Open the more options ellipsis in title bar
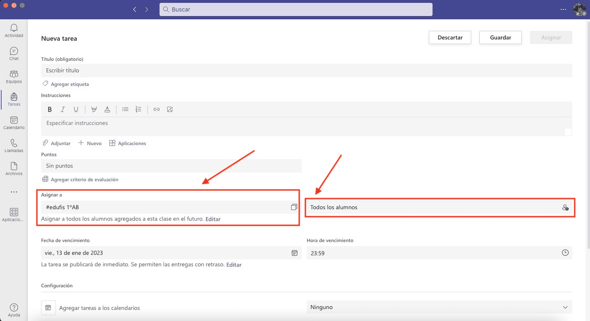The width and height of the screenshot is (590, 321). click(x=563, y=9)
